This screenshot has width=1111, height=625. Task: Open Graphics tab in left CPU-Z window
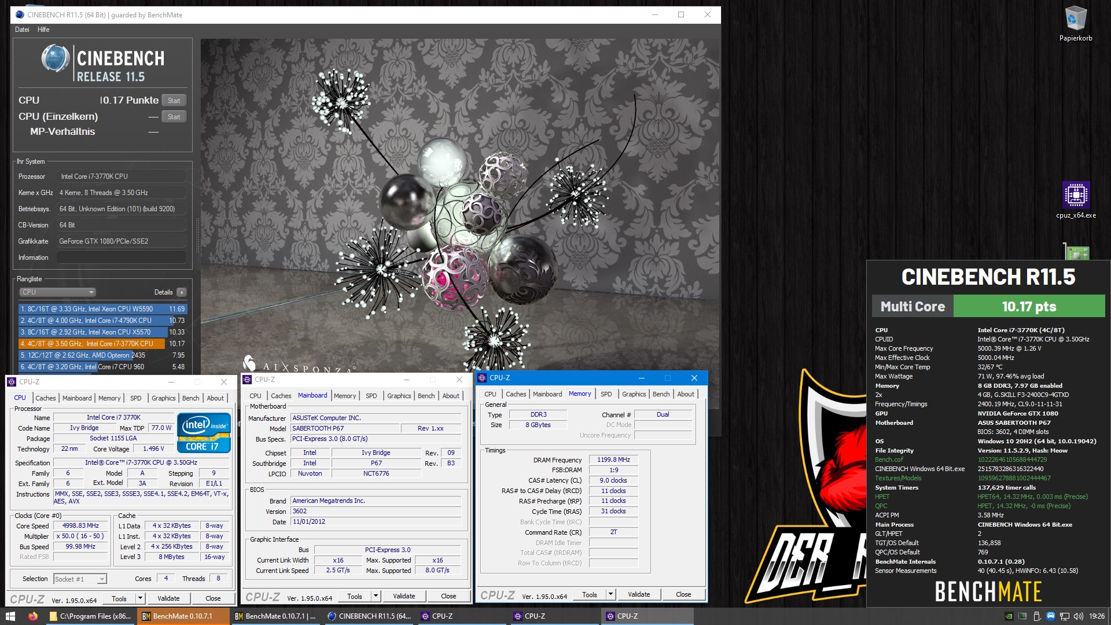(x=163, y=398)
